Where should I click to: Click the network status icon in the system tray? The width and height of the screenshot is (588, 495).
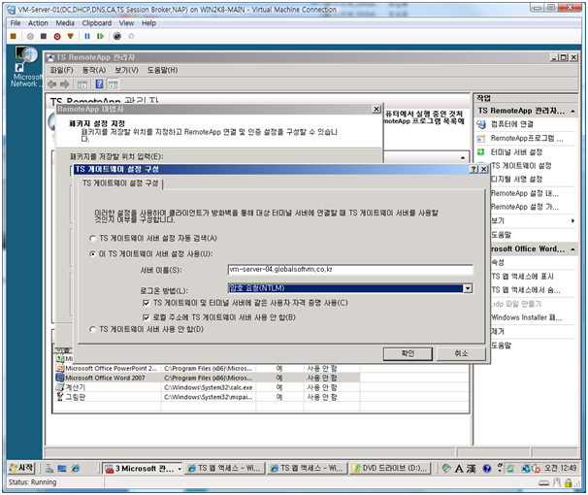click(x=526, y=469)
